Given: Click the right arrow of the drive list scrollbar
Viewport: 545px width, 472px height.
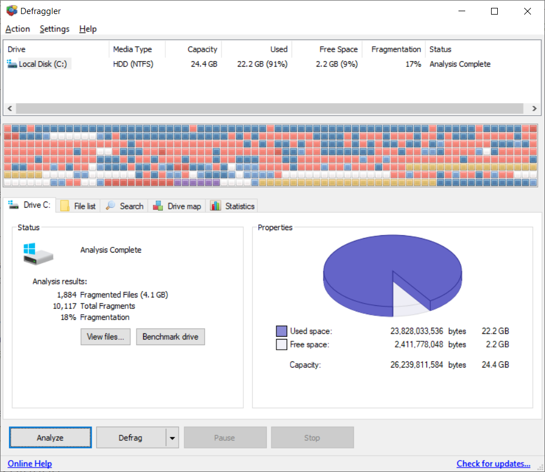Looking at the screenshot, I should 534,108.
